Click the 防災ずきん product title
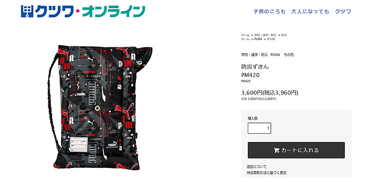Viewport: 365px width, 182px height. tap(255, 67)
